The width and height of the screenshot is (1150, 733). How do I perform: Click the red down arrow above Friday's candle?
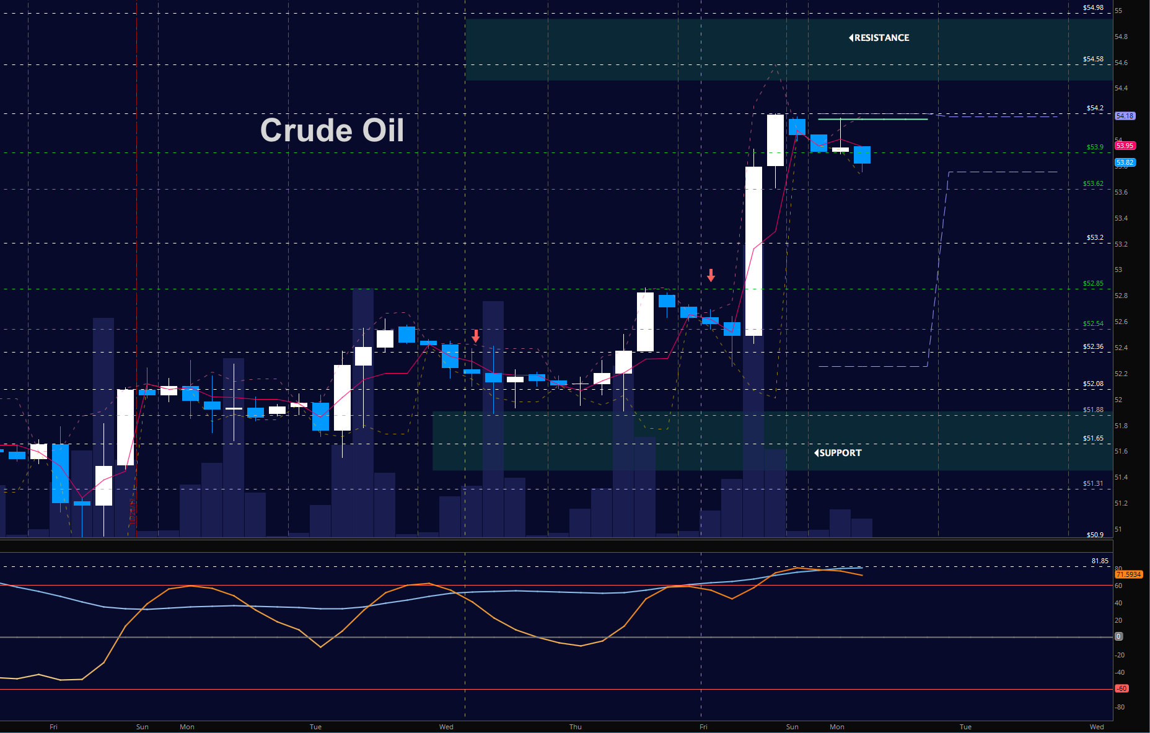(711, 275)
